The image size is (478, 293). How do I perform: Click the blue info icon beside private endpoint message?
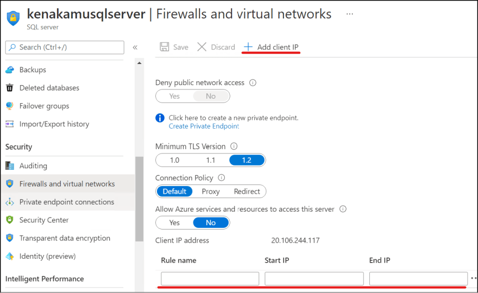(160, 118)
